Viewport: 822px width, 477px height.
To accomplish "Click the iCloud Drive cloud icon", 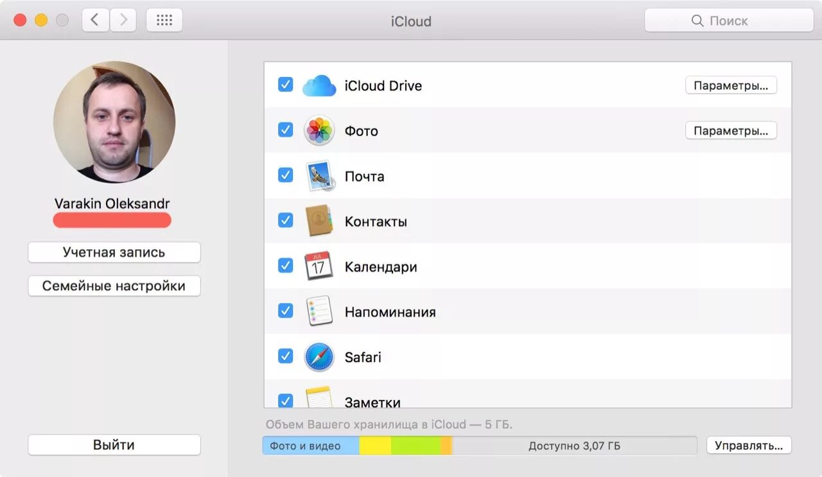I will coord(319,85).
